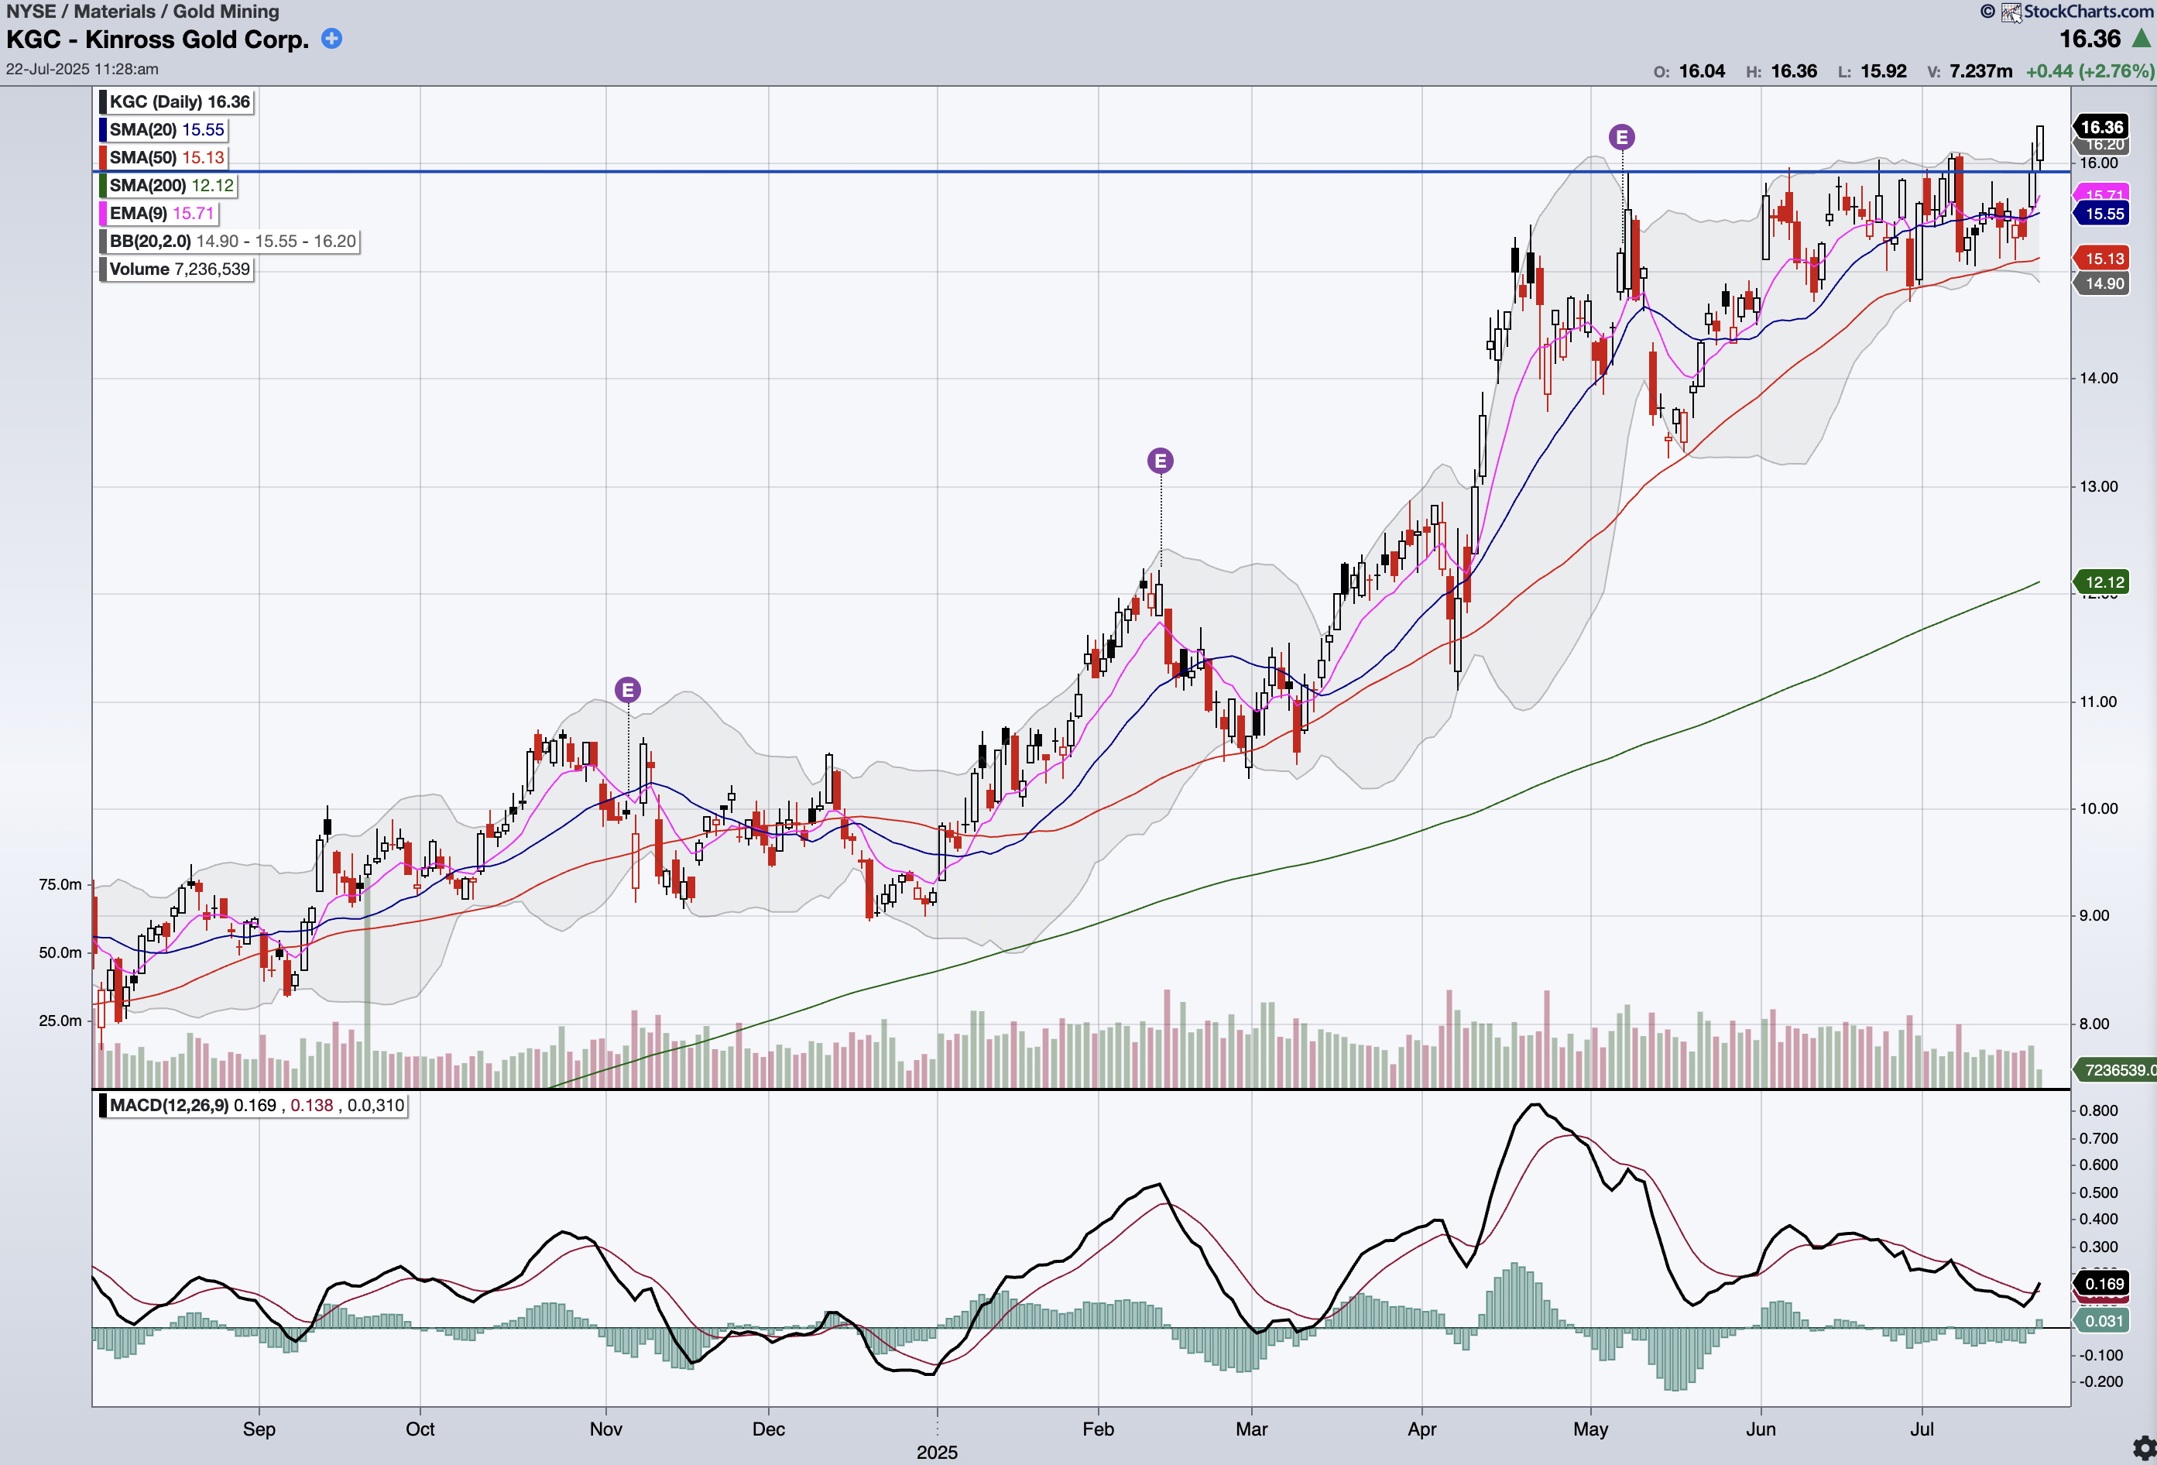Open the chart settings gear icon
This screenshot has width=2157, height=1465.
(x=2143, y=1448)
